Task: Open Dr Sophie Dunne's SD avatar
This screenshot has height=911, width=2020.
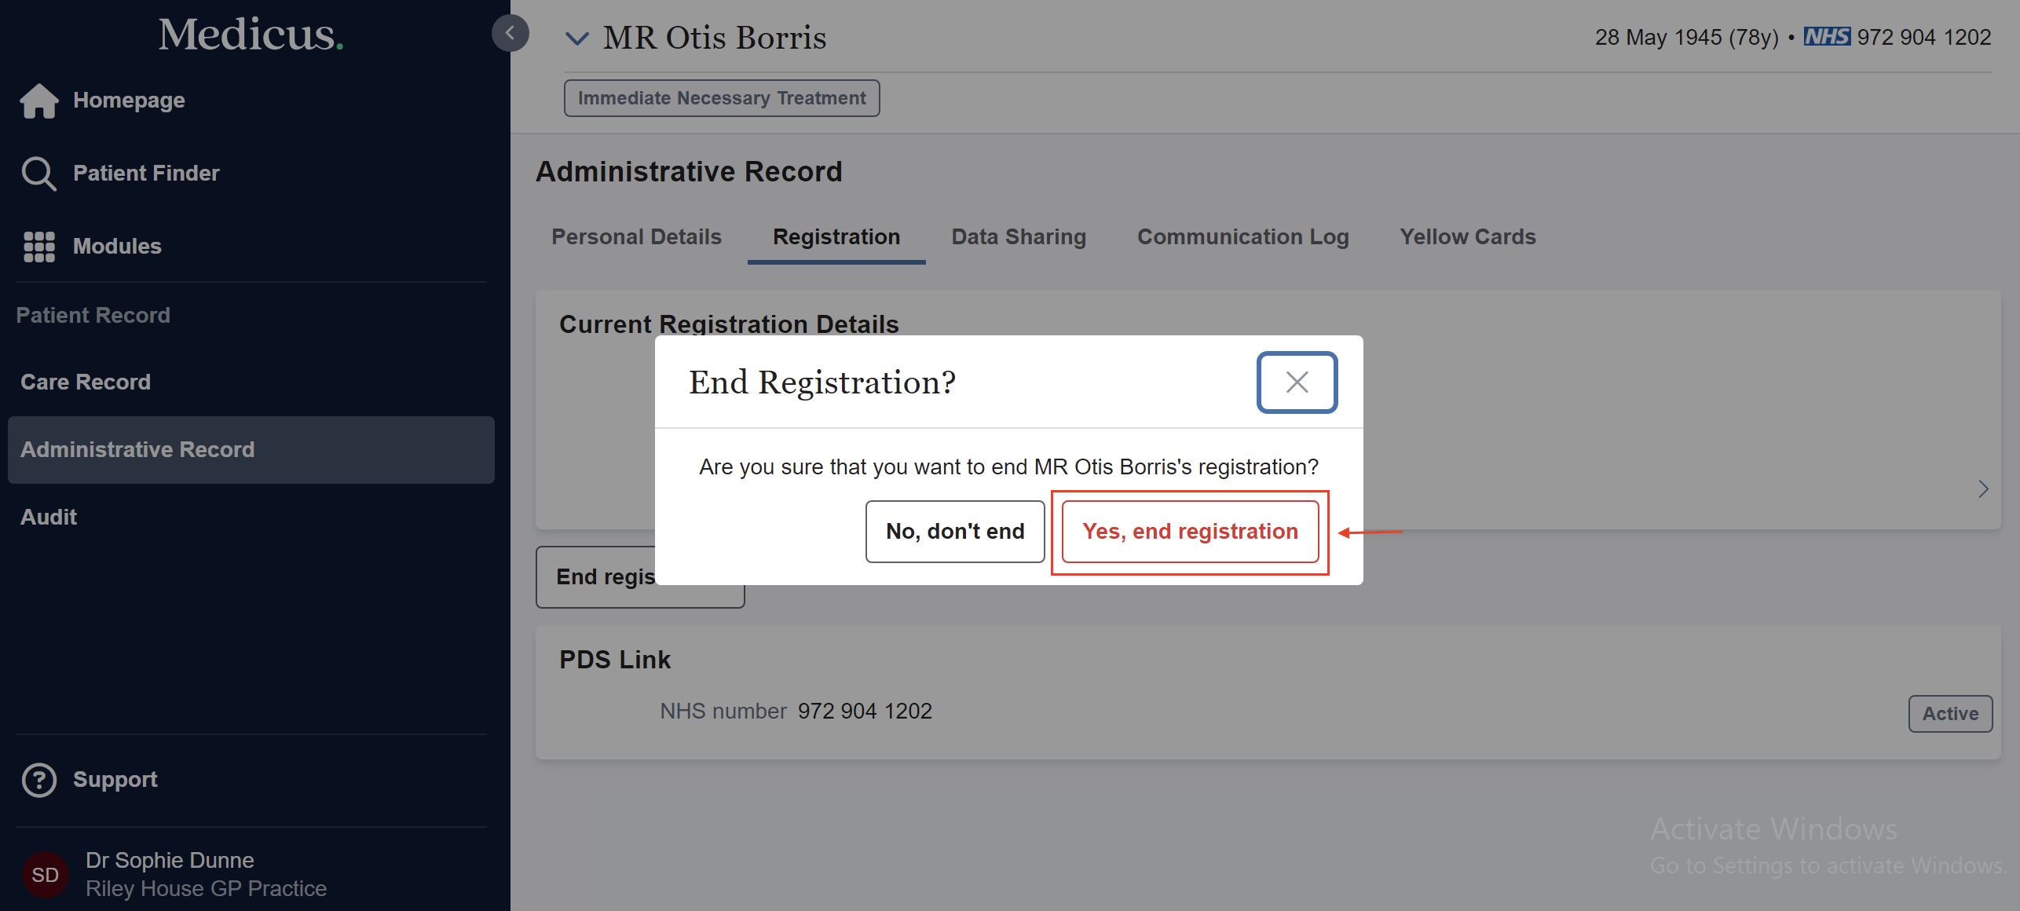Action: [45, 874]
